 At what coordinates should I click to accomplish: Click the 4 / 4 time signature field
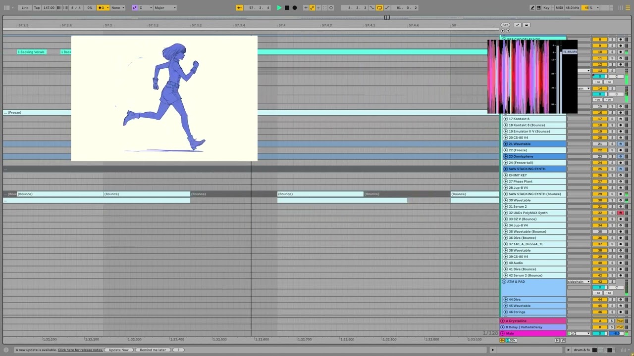(x=75, y=7)
